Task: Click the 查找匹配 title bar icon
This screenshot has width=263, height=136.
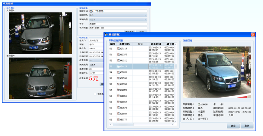Action: pos(106,35)
